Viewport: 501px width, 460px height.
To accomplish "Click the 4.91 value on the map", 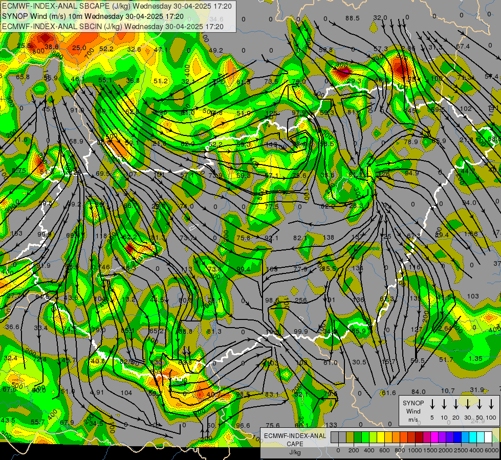I will [x=97, y=392].
